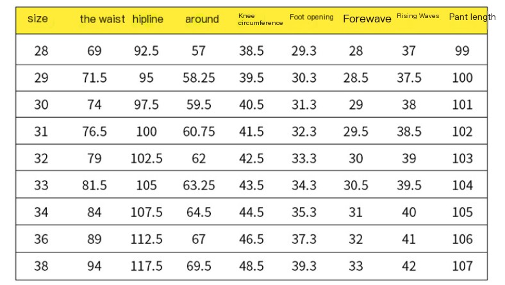Select hipline value 97.5
Viewport: 505px width, 285px height.
[147, 105]
